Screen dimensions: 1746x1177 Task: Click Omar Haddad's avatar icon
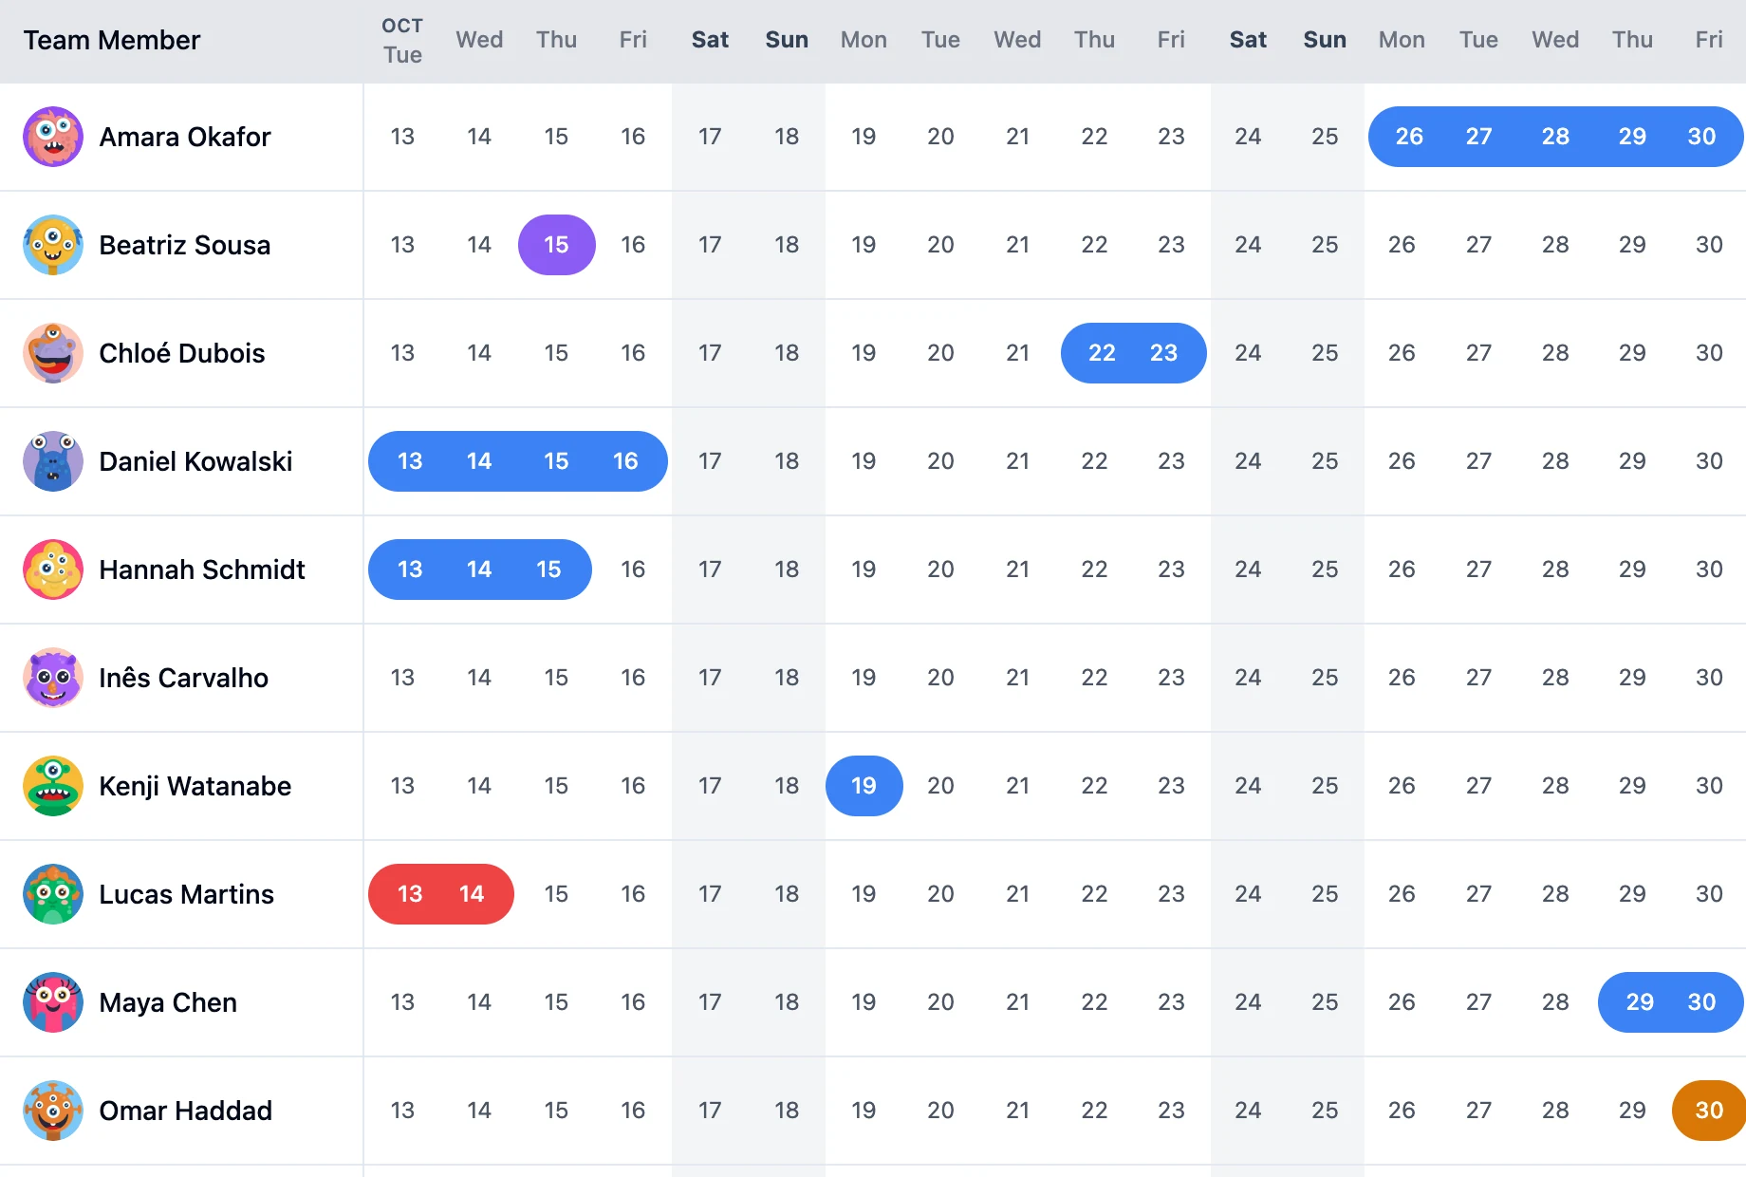point(53,1111)
